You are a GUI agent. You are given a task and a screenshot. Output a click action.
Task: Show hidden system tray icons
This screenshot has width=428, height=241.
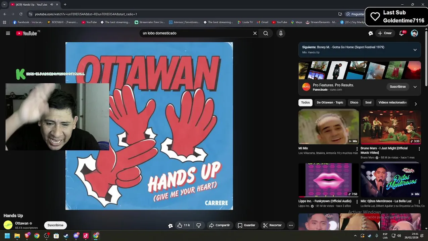coord(355,236)
